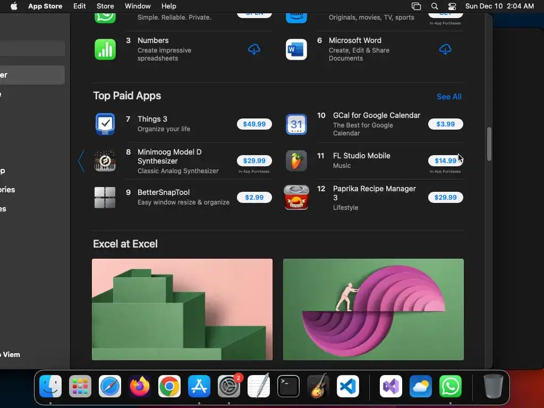Click the date and time in menu bar
This screenshot has width=544, height=408.
click(x=499, y=6)
